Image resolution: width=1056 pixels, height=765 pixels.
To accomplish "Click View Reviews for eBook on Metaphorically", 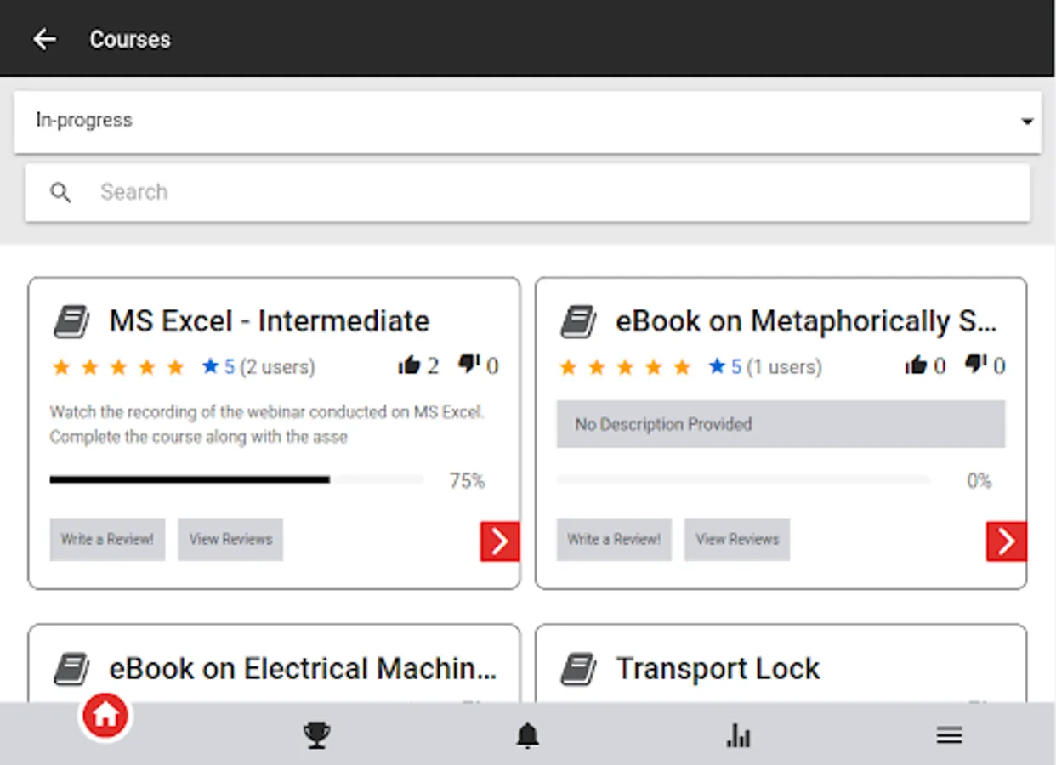I will coord(737,539).
